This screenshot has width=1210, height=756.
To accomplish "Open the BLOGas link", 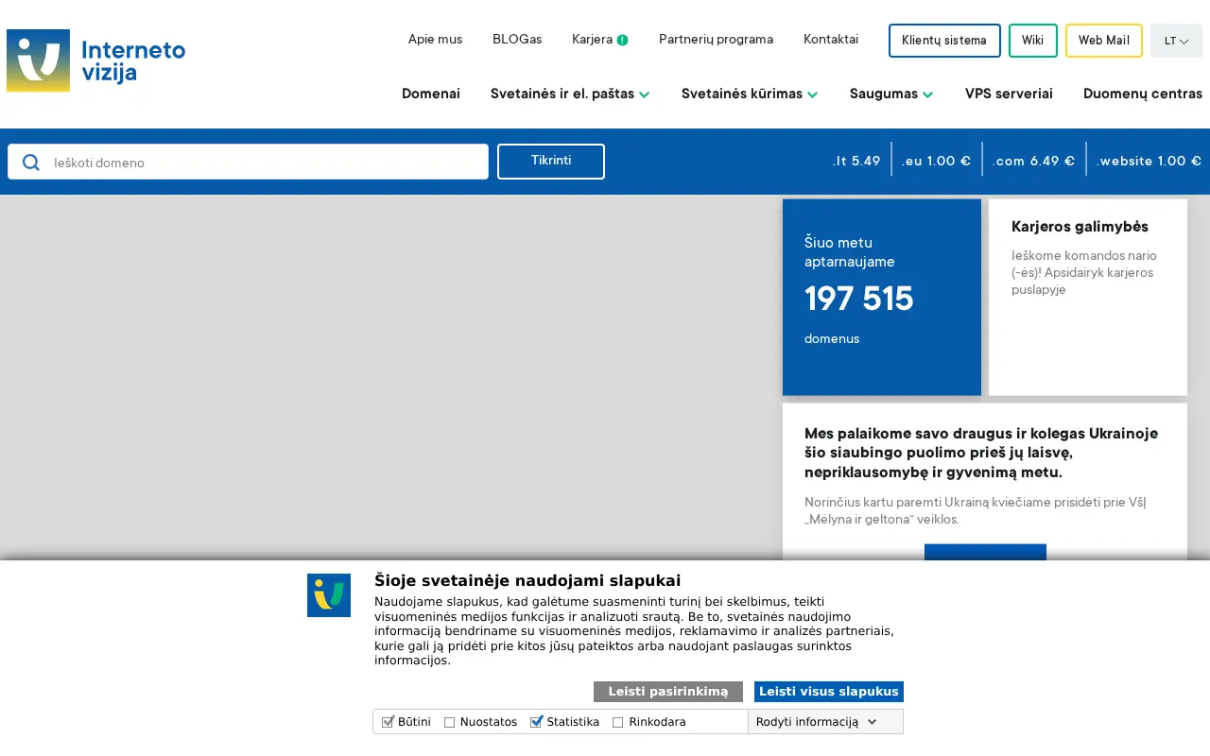I will [x=517, y=40].
